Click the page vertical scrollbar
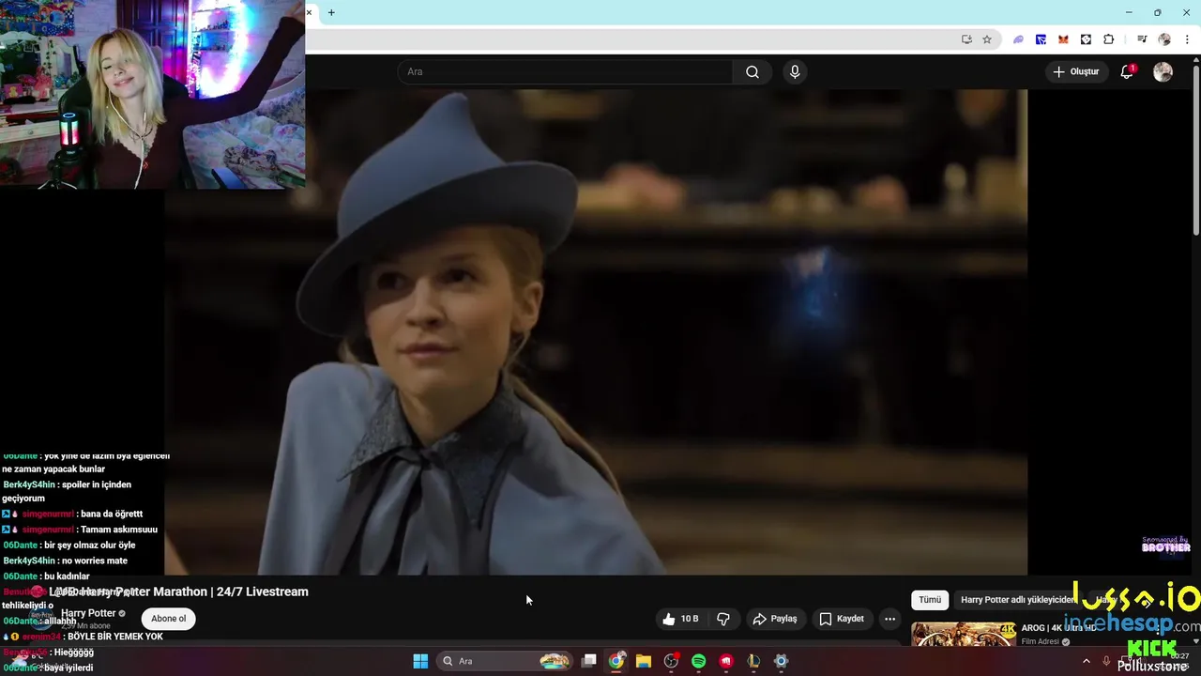 [x=1195, y=150]
